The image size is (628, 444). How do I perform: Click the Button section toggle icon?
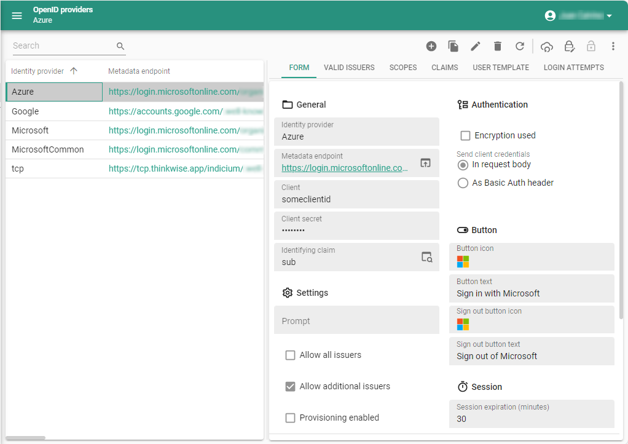(x=463, y=230)
